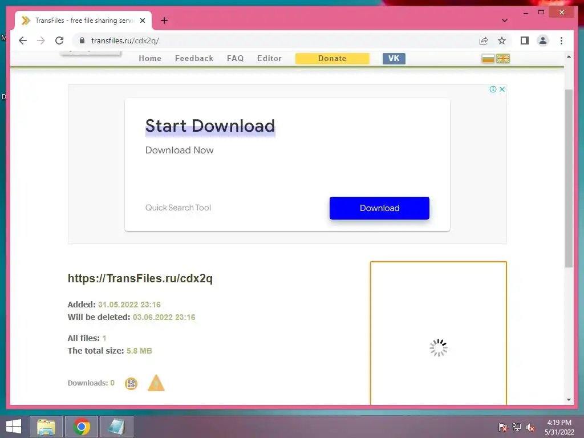Click the browser forward arrow

click(x=41, y=40)
